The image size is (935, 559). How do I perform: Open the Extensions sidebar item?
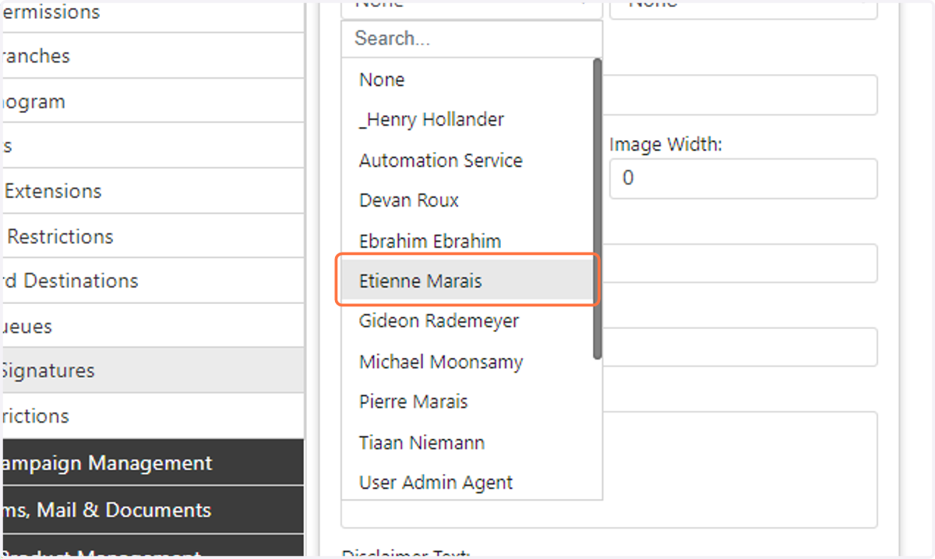(152, 191)
